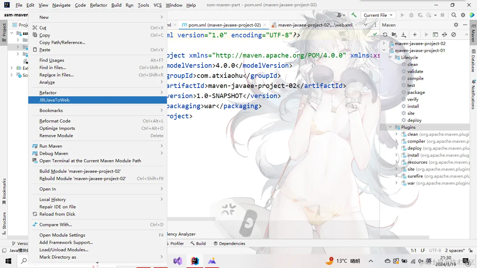Select Find Usages in the context menu
This screenshot has height=268, width=477.
click(x=98, y=60)
